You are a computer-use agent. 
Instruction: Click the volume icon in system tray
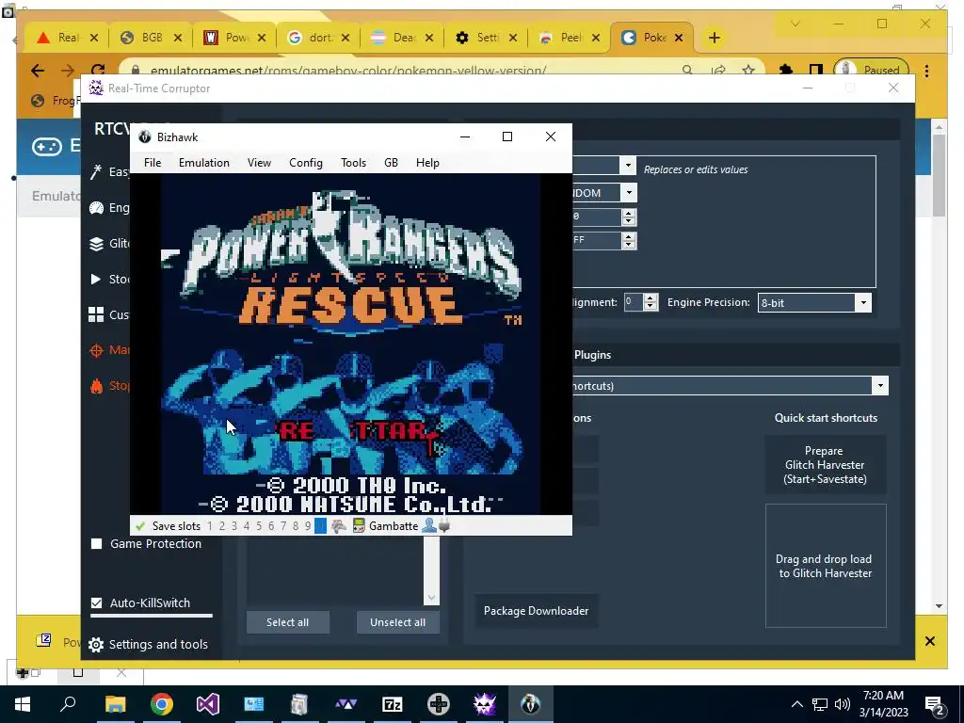pos(843,704)
